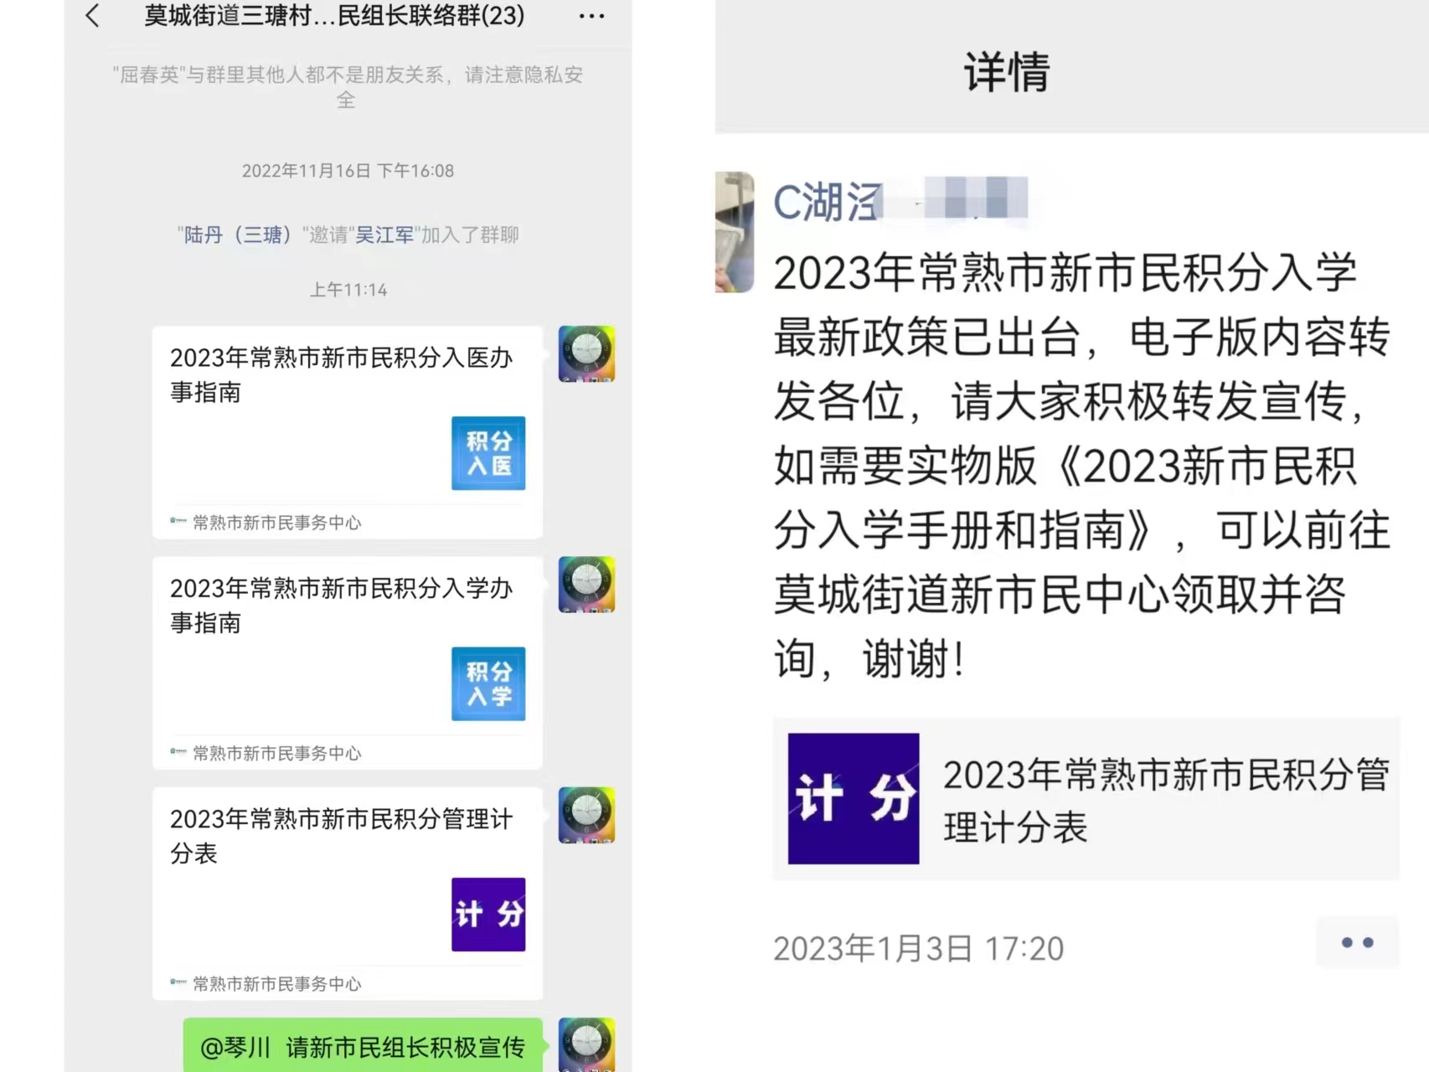The height and width of the screenshot is (1072, 1429).
Task: Open the large 计分 link card in 详情
Action: tap(1086, 799)
